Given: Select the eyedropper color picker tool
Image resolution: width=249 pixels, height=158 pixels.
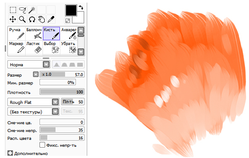Looking at the screenshot, I should (51, 19).
